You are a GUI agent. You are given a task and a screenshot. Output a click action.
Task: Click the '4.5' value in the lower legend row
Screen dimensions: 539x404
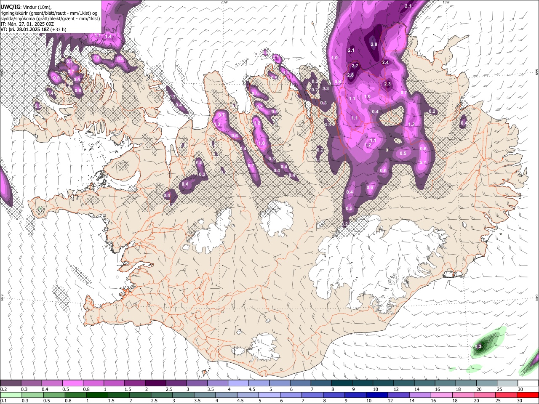240,401
